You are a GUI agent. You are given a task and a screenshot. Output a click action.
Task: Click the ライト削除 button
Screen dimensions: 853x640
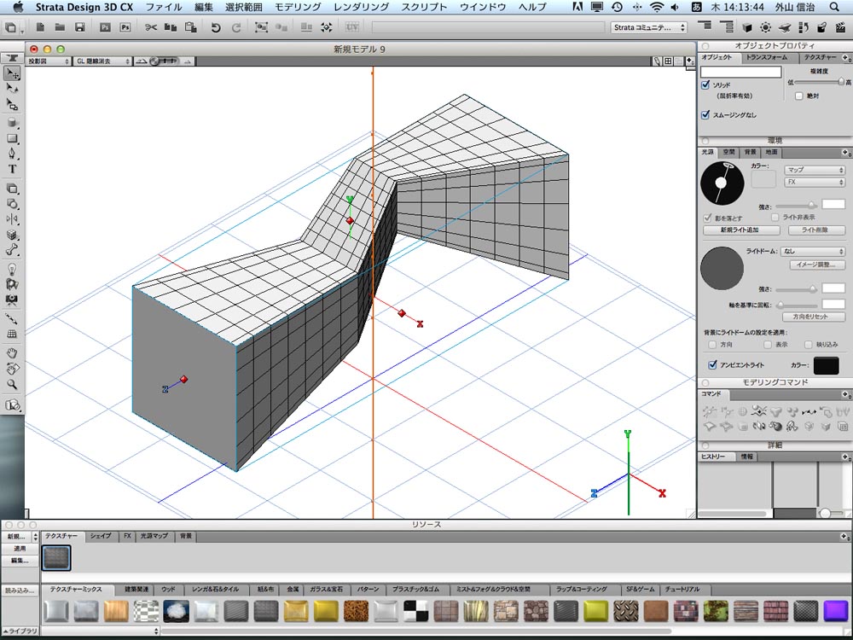point(816,230)
